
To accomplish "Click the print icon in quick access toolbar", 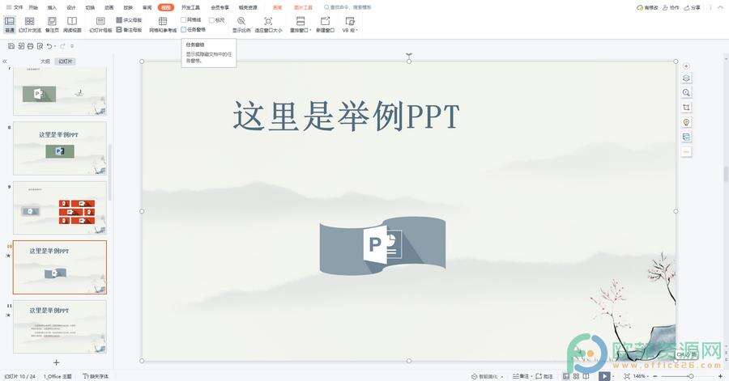I will [x=30, y=46].
